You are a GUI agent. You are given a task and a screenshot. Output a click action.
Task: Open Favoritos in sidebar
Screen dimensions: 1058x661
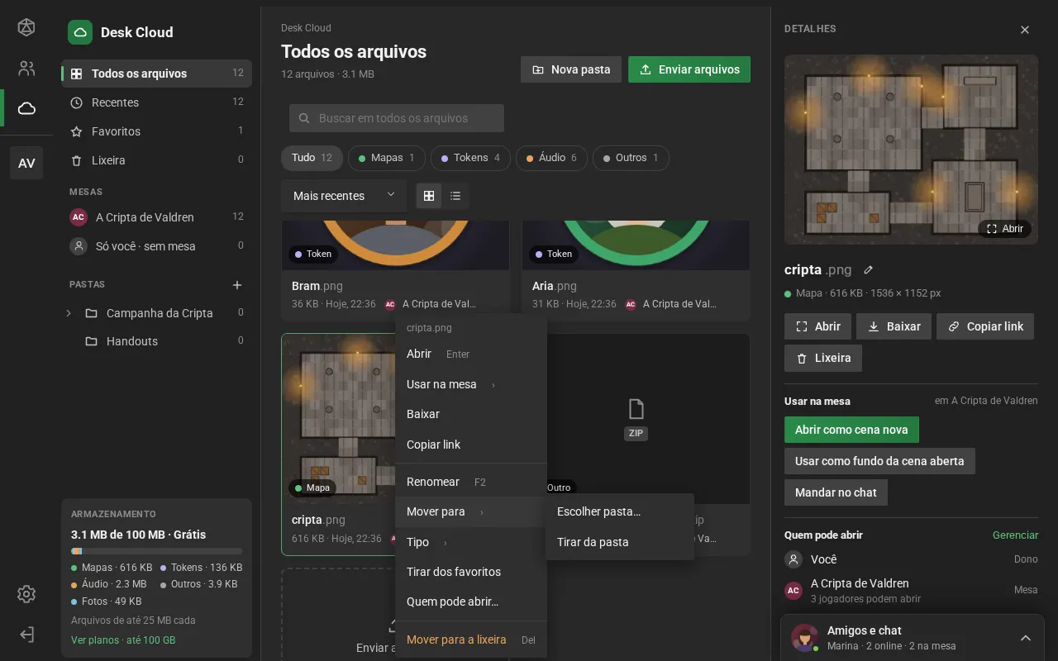click(x=156, y=131)
